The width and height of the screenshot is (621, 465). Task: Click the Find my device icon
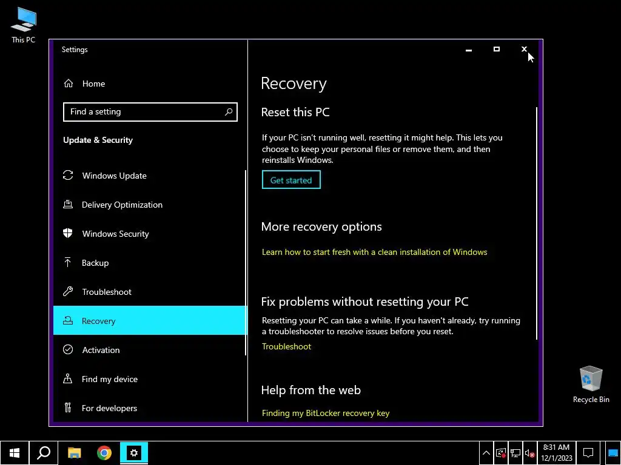pos(68,379)
